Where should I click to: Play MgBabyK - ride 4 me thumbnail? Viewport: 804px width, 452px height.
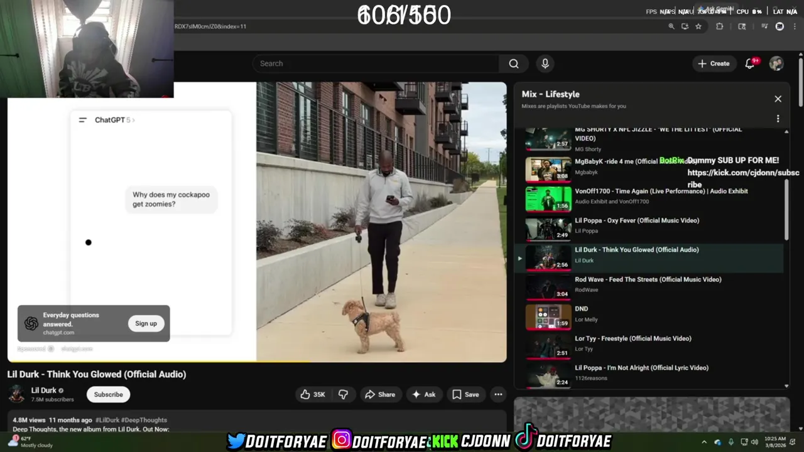pyautogui.click(x=548, y=169)
